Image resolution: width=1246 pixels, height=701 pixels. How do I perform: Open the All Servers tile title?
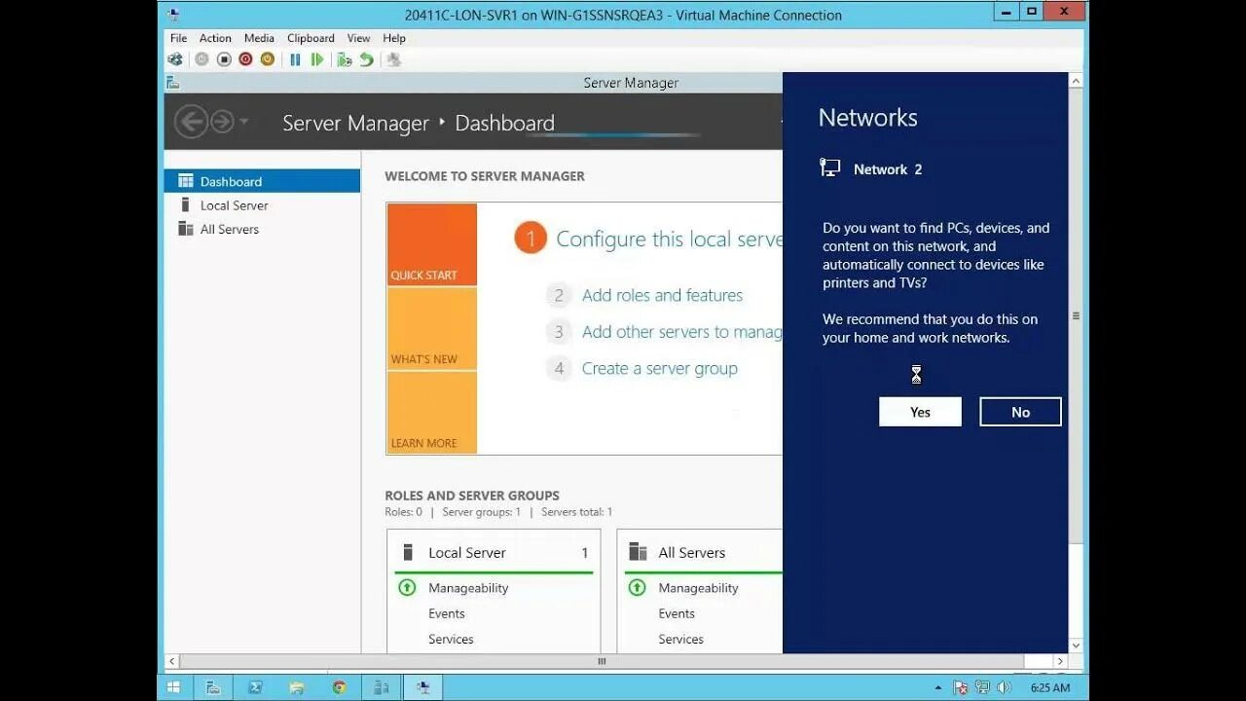click(692, 552)
